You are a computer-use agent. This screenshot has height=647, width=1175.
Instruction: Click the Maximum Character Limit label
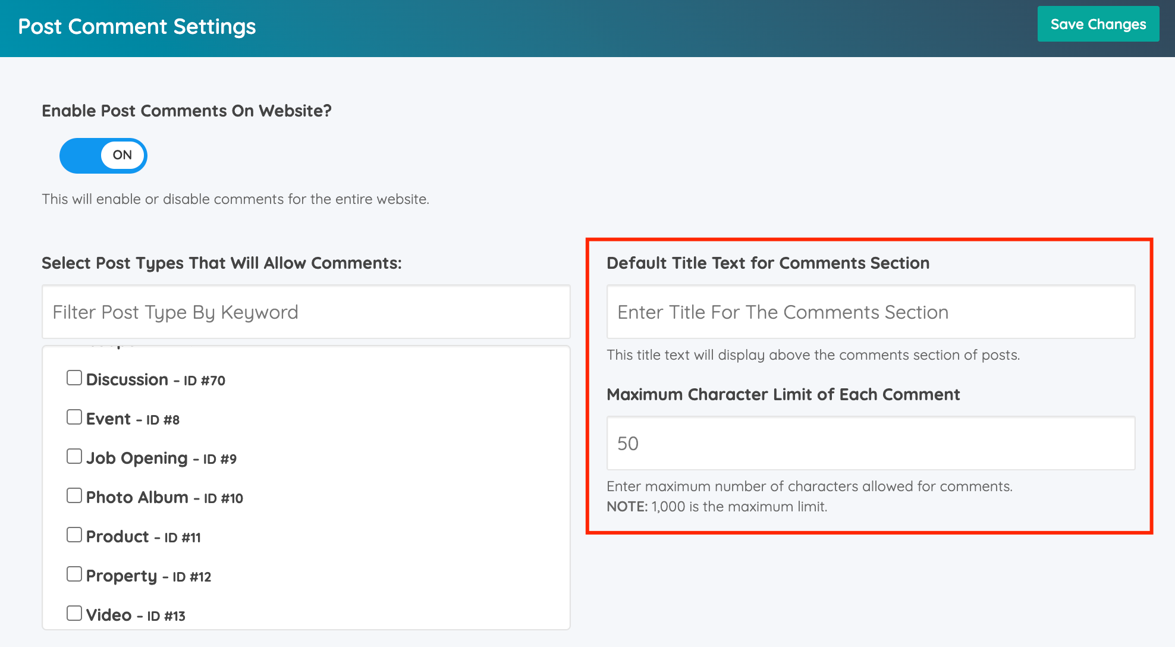[x=783, y=395]
